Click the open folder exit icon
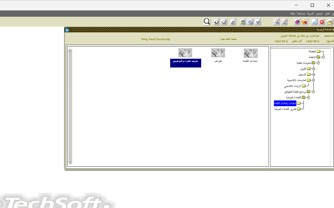This screenshot has width=334, height=208. point(330,22)
